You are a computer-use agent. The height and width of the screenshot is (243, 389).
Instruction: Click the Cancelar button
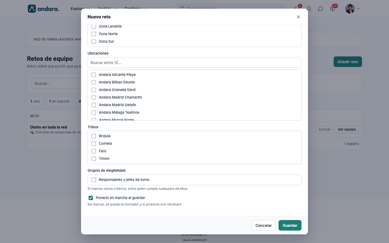264,225
